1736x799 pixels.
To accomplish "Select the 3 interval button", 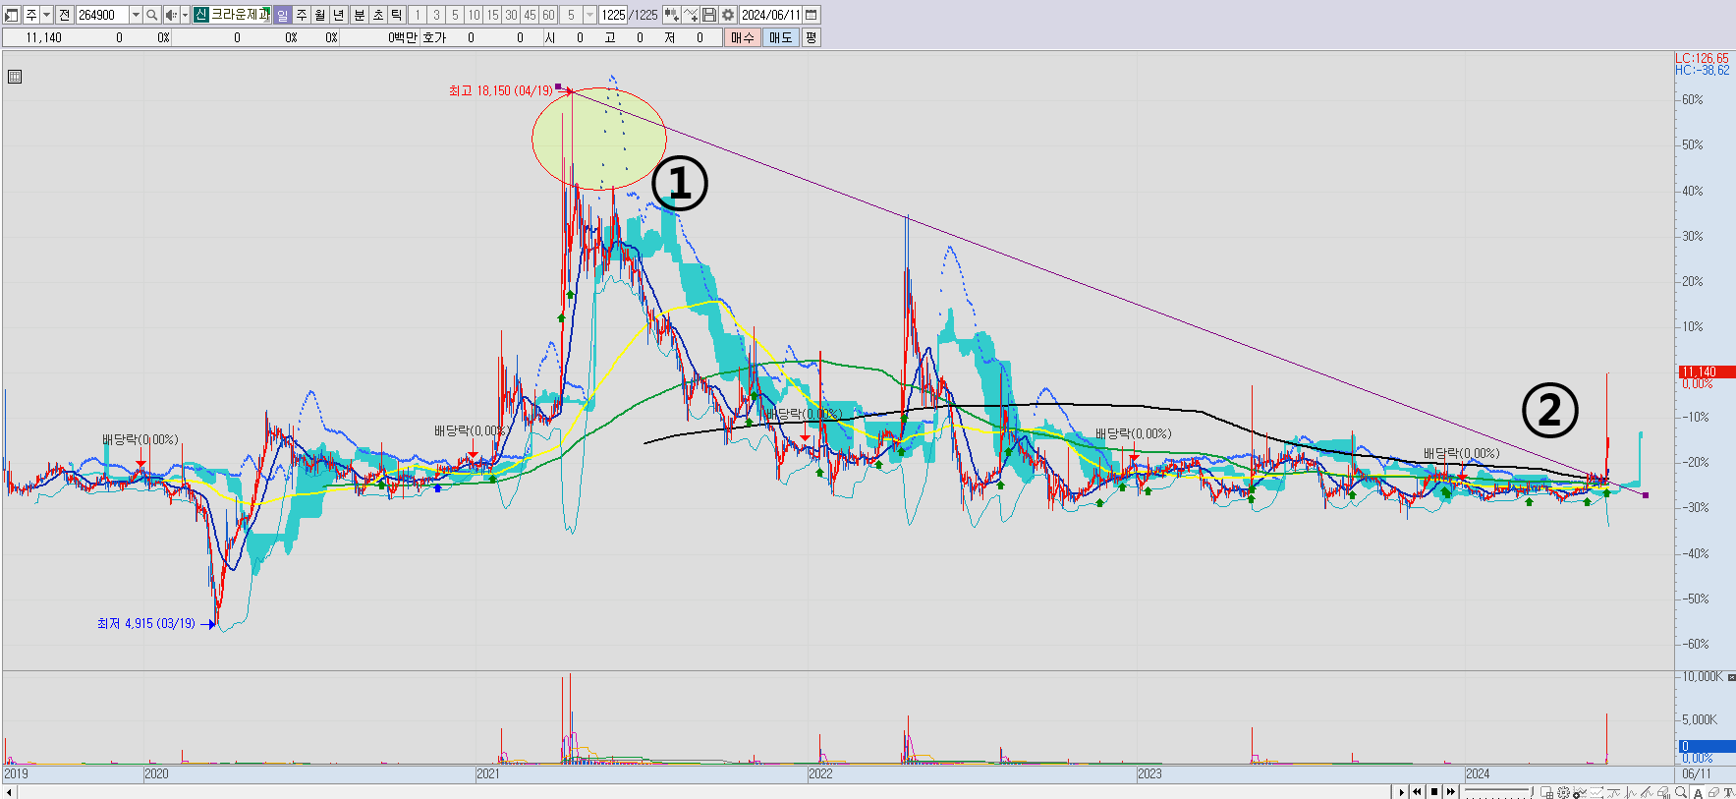I will [436, 15].
